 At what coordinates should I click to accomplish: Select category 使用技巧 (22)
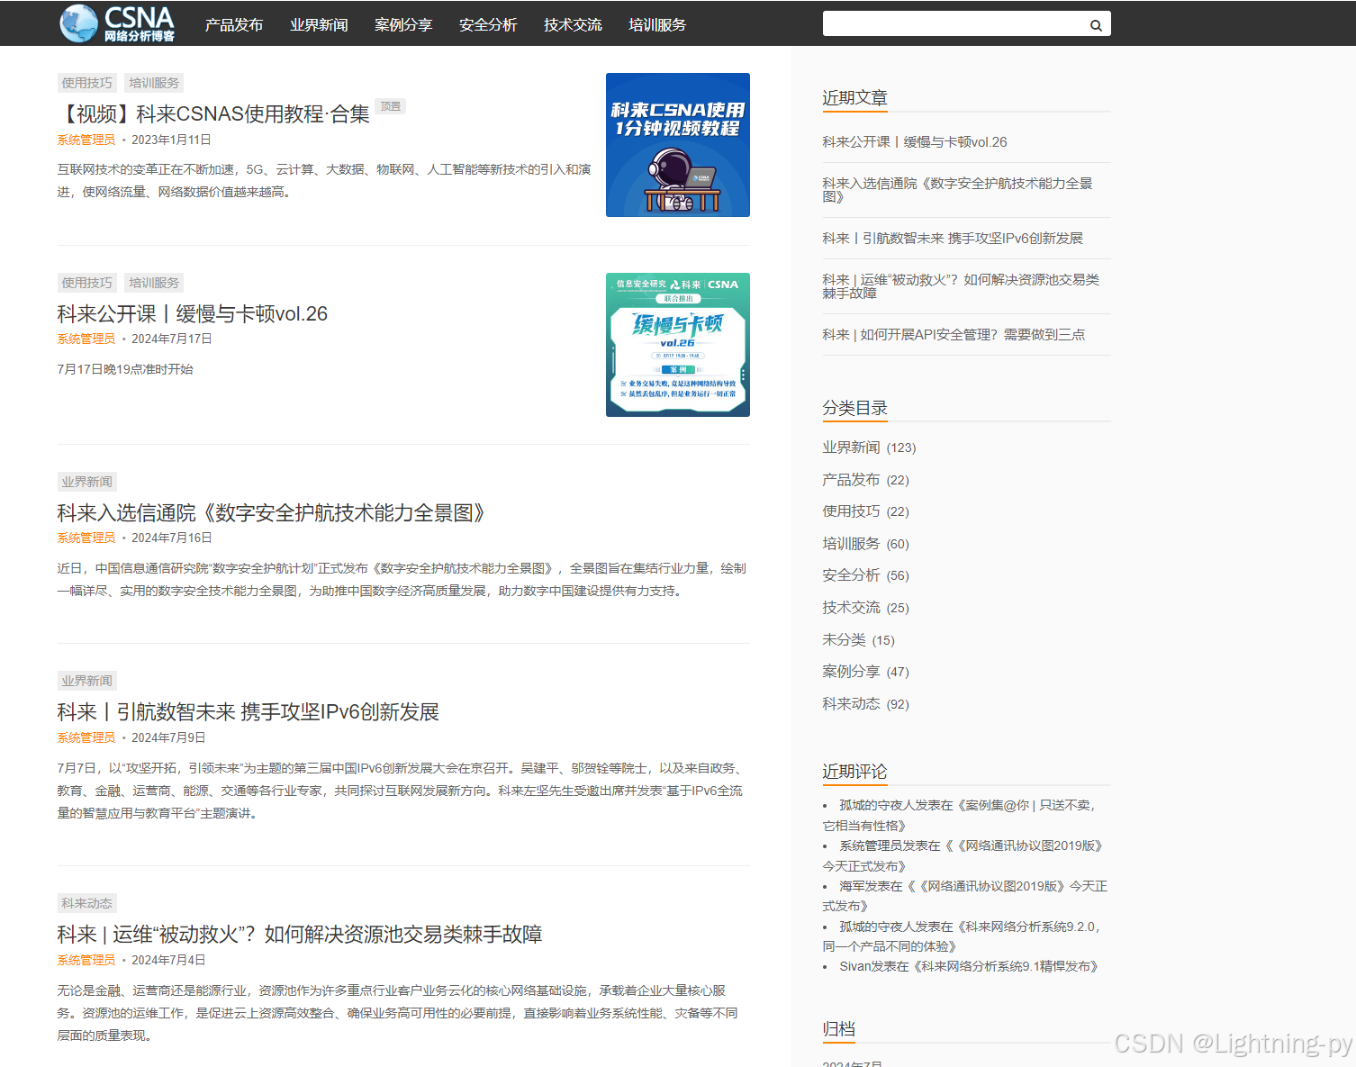[x=851, y=511]
